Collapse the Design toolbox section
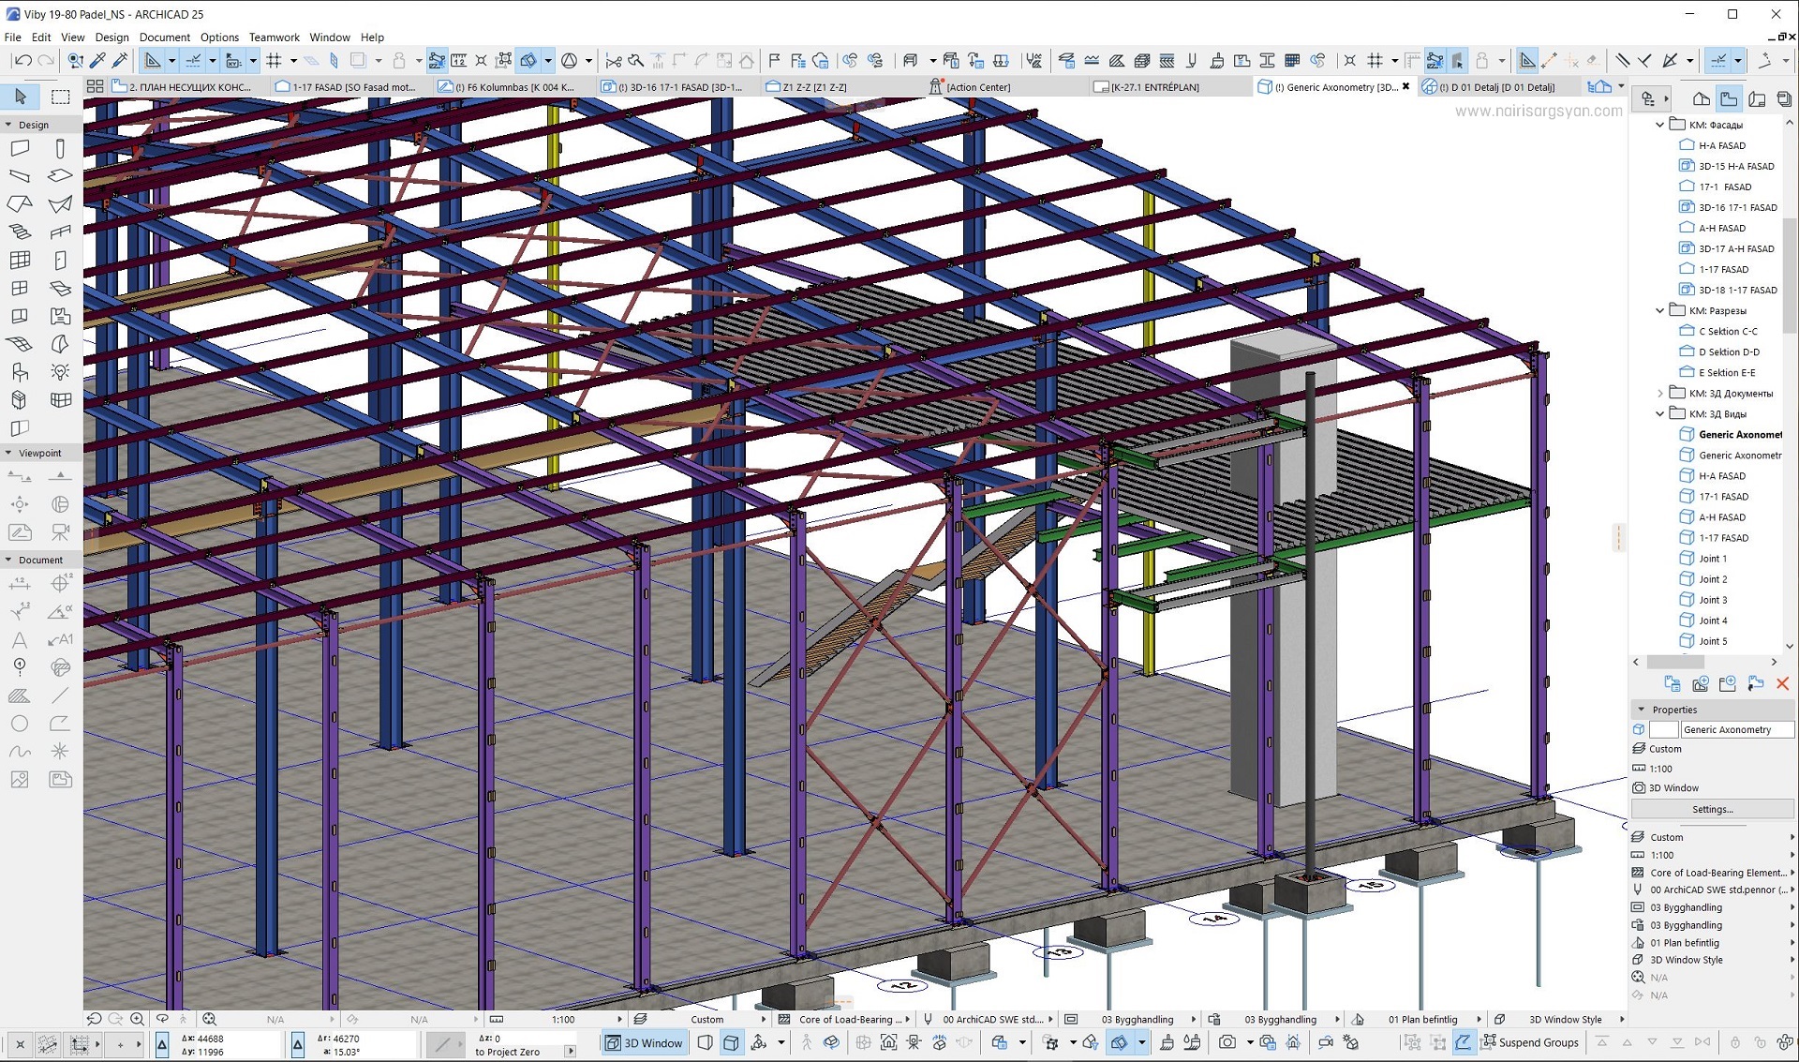1799x1062 pixels. click(x=8, y=125)
